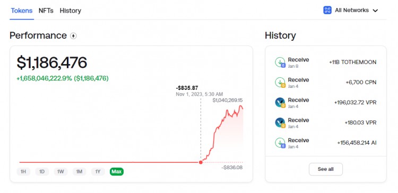398x193 pixels.
Task: Select the 1Y time range
Action: [98, 172]
